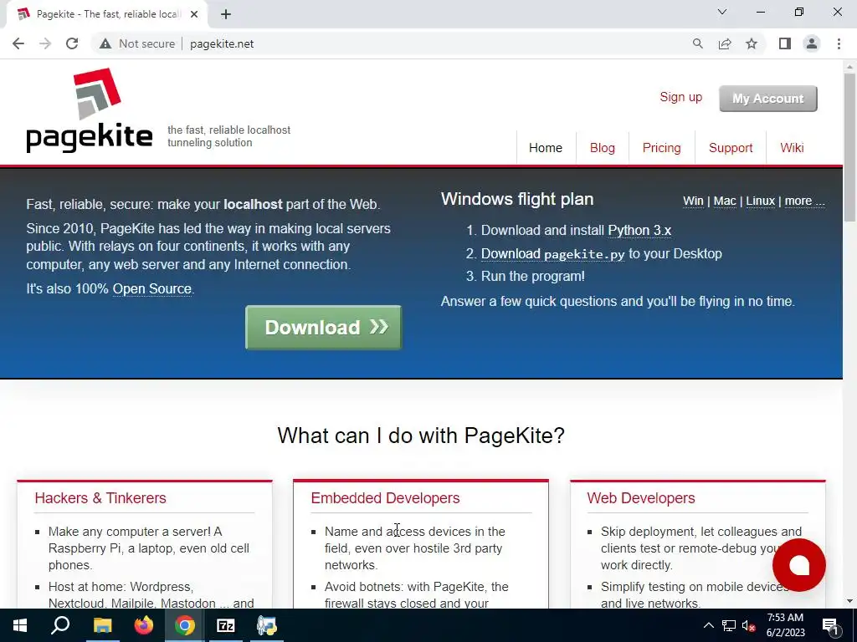Open File Explorer from taskbar
Viewport: 857px width, 642px height.
pyautogui.click(x=102, y=625)
